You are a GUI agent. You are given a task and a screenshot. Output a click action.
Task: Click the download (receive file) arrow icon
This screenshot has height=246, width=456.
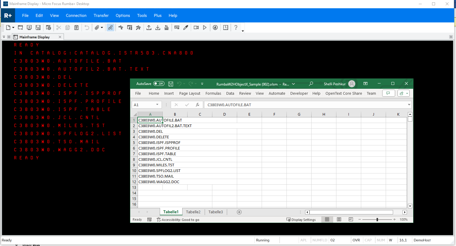pos(158,27)
